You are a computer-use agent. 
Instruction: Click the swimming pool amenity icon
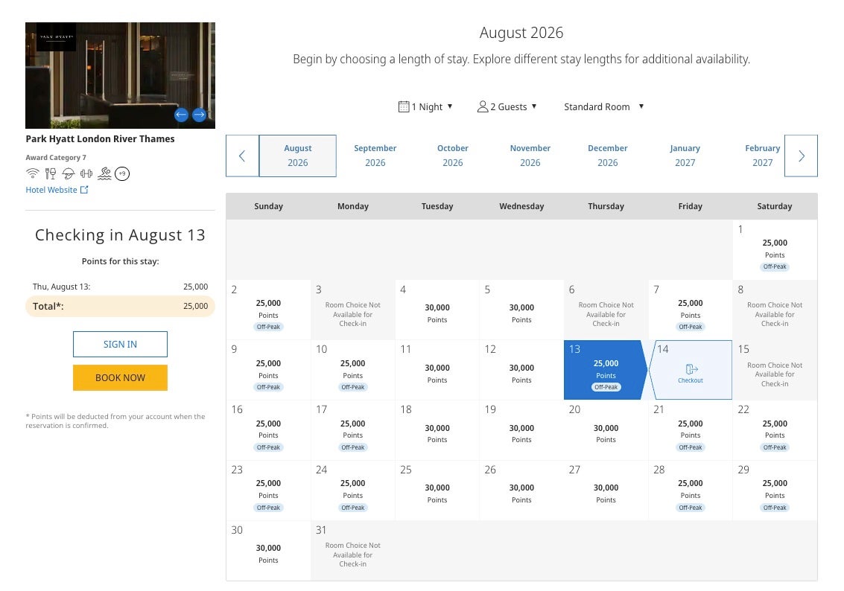click(x=105, y=173)
